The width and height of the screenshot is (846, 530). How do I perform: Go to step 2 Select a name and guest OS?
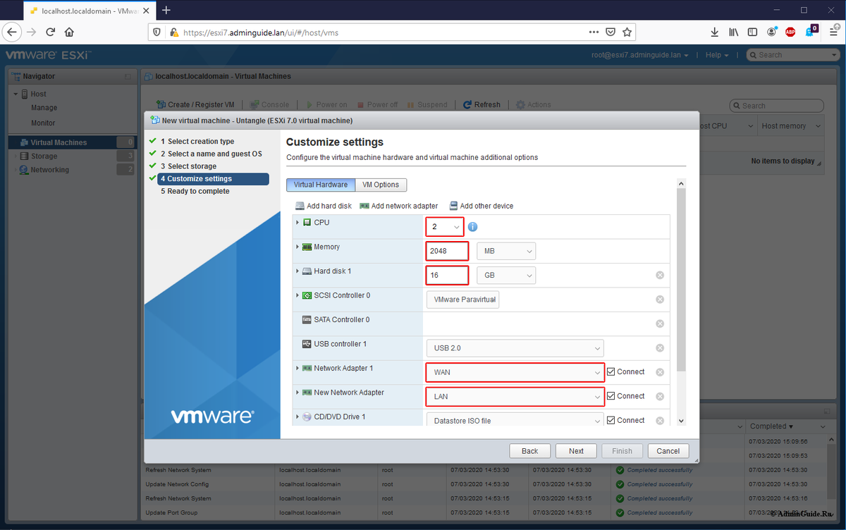click(x=211, y=154)
